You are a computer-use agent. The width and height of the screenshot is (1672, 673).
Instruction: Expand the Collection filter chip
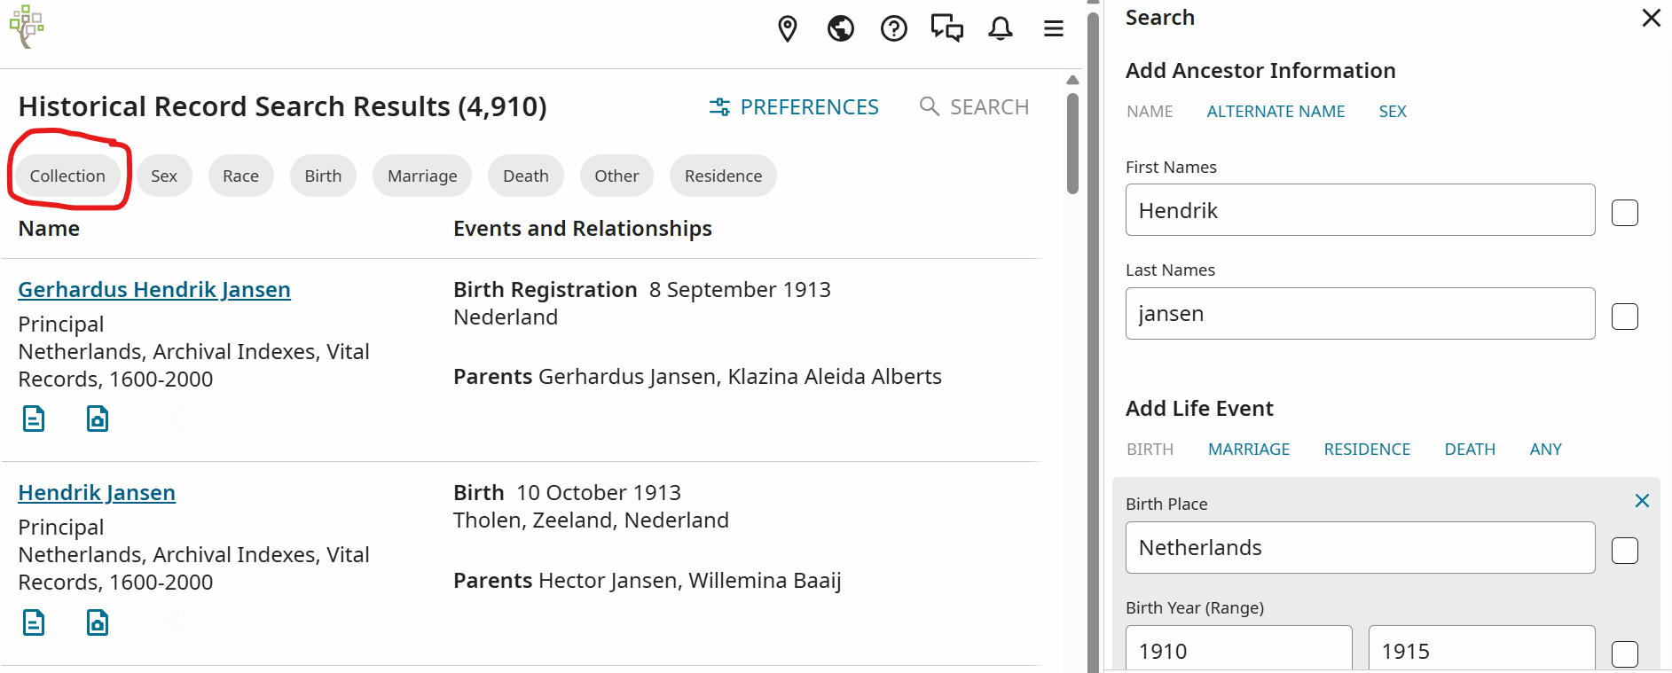point(67,176)
